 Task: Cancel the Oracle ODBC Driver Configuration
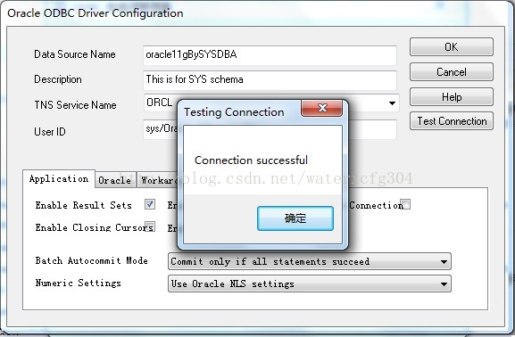click(452, 72)
